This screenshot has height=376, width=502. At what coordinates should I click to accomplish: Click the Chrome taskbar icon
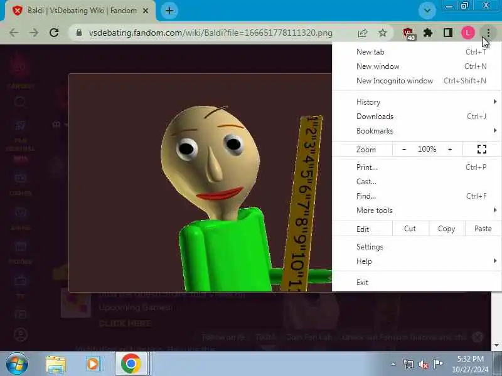131,364
